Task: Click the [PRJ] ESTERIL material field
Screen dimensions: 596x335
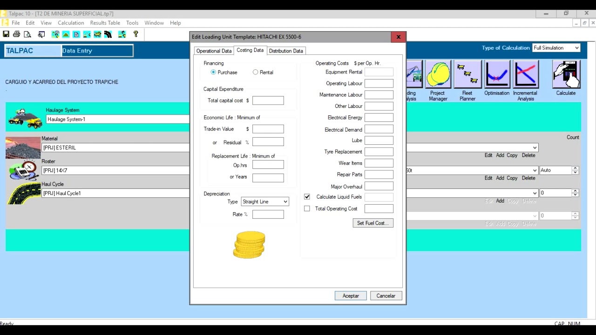Action: click(115, 148)
